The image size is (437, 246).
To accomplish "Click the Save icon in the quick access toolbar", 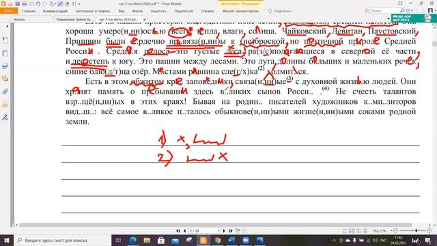I will click(17, 3).
